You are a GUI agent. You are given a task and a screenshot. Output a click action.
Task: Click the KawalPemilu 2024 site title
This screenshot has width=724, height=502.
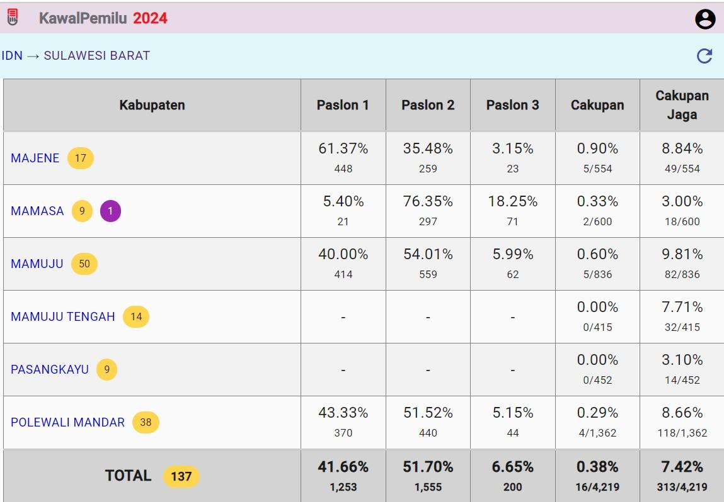point(103,18)
